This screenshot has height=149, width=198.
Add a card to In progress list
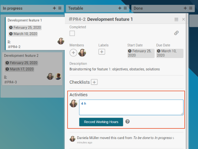[x=54, y=8]
